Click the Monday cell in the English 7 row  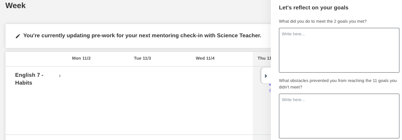(81, 100)
